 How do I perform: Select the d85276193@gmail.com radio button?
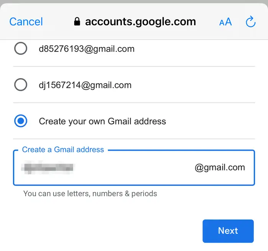click(x=21, y=48)
